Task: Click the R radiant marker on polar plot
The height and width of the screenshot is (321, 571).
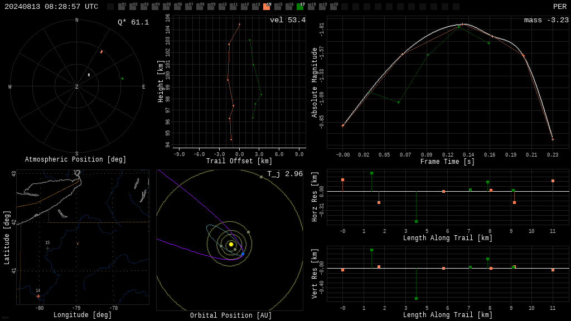Action: click(89, 75)
